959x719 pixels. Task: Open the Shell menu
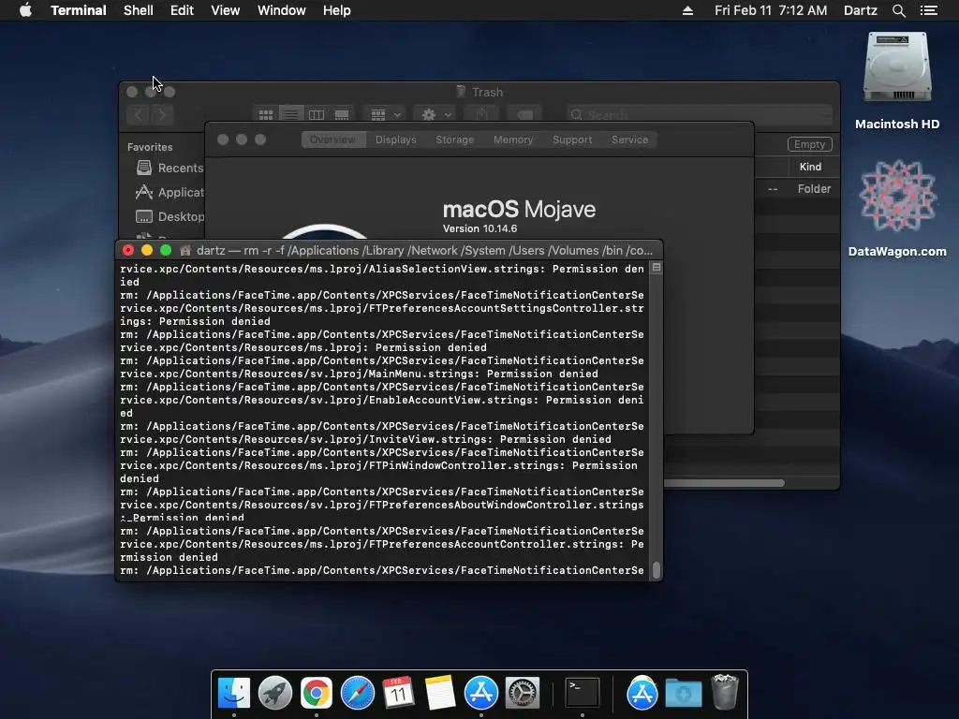click(x=139, y=10)
